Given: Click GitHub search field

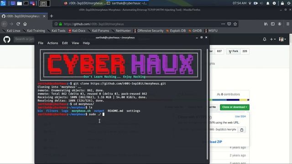Looking at the screenshot, I should [x=24, y=39].
